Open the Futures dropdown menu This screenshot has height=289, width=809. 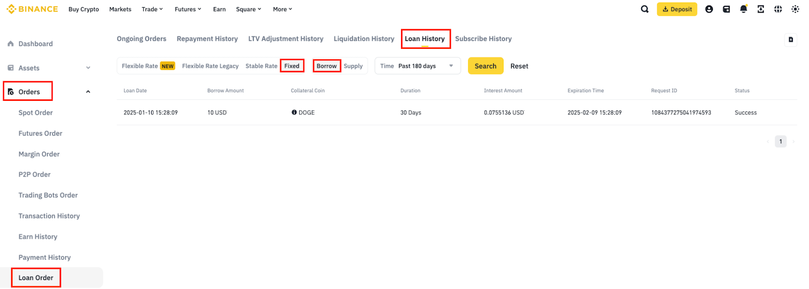[188, 9]
